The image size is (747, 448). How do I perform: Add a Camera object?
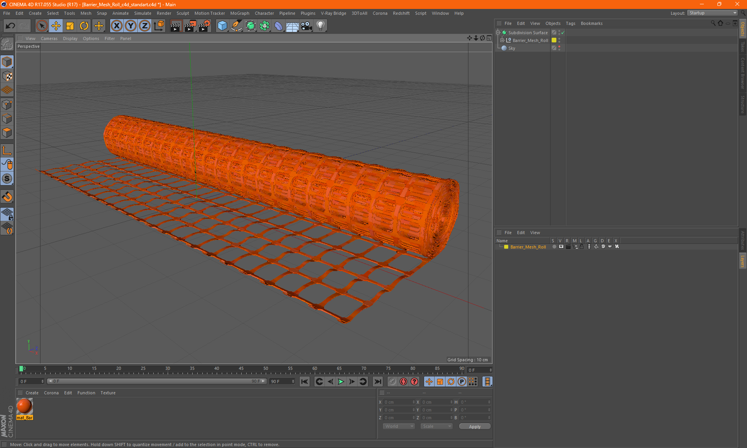[x=307, y=26]
